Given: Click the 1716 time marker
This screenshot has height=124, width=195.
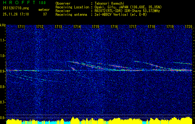Looking at the screenshot, I should click(x=114, y=27).
